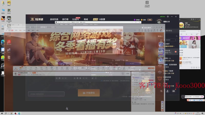Open the YY recent channels tab icon
Image resolution: width=205 pixels, height=115 pixels.
[181, 34]
